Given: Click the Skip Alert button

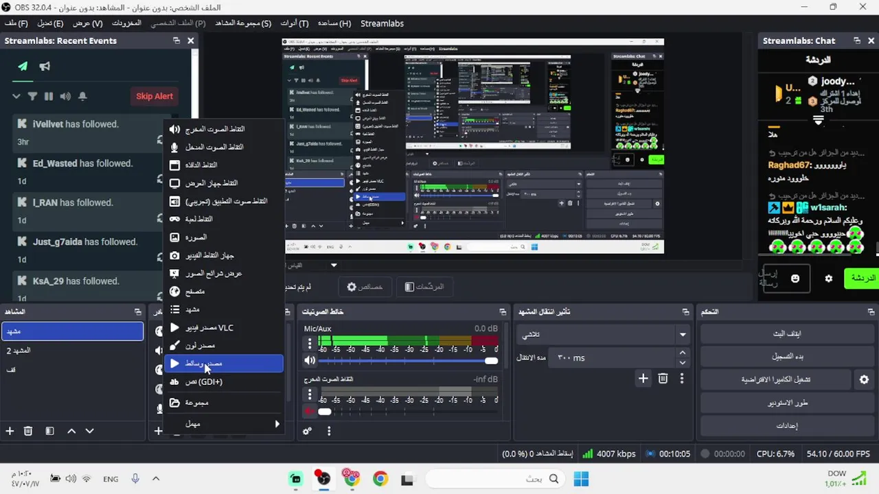Looking at the screenshot, I should [155, 96].
